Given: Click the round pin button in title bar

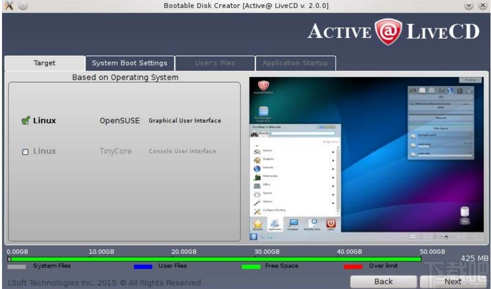Looking at the screenshot, I should click(x=23, y=6).
